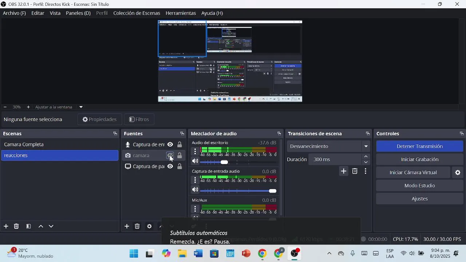The width and height of the screenshot is (466, 262).
Task: Open the Colección de Escenas menu
Action: (137, 13)
